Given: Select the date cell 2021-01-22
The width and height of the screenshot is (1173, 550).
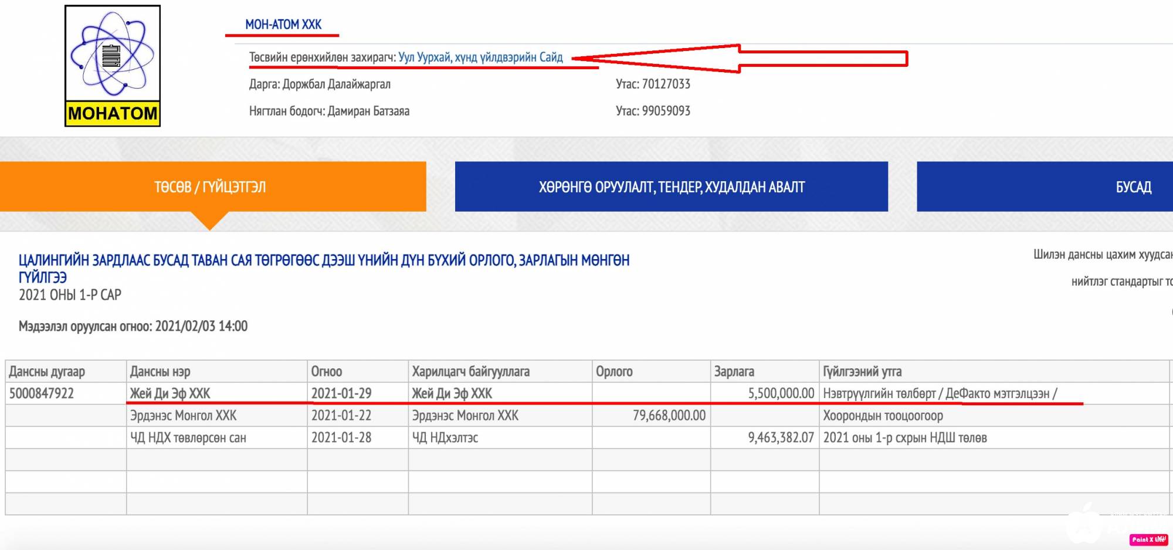Looking at the screenshot, I should [x=358, y=416].
